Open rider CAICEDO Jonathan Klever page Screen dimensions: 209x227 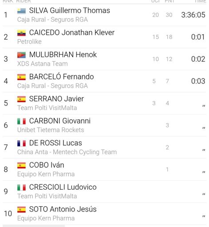pos(72,33)
